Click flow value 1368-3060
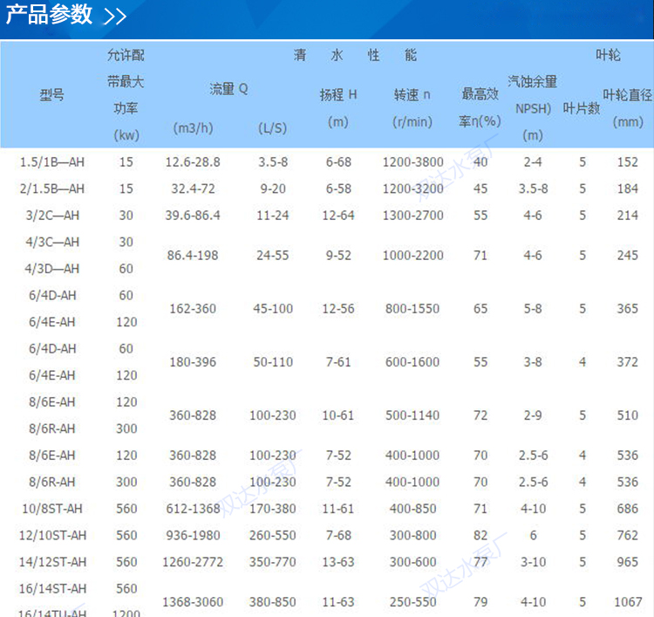This screenshot has height=617, width=654. click(193, 602)
